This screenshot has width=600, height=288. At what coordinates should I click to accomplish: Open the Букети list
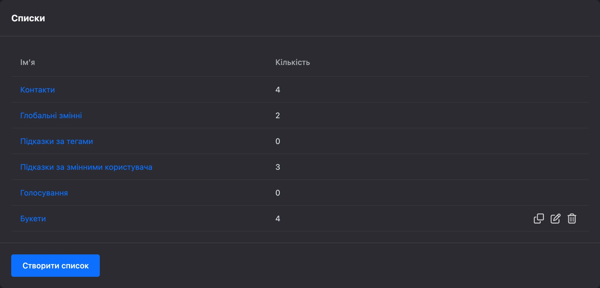[33, 219]
